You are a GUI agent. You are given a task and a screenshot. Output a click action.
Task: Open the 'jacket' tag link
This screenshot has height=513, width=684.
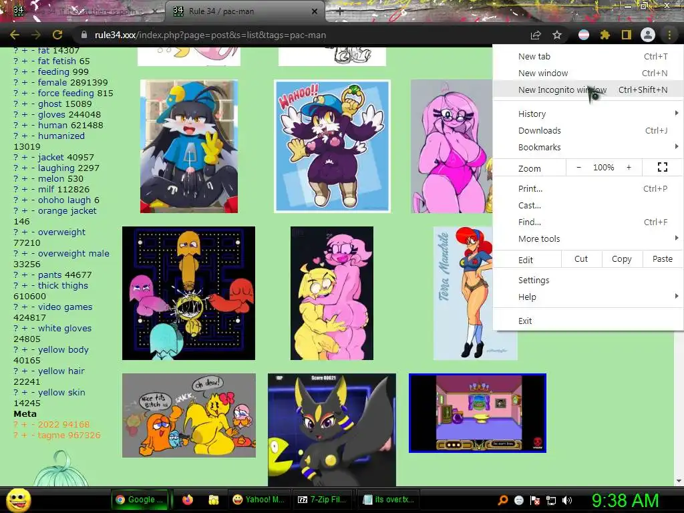click(51, 157)
